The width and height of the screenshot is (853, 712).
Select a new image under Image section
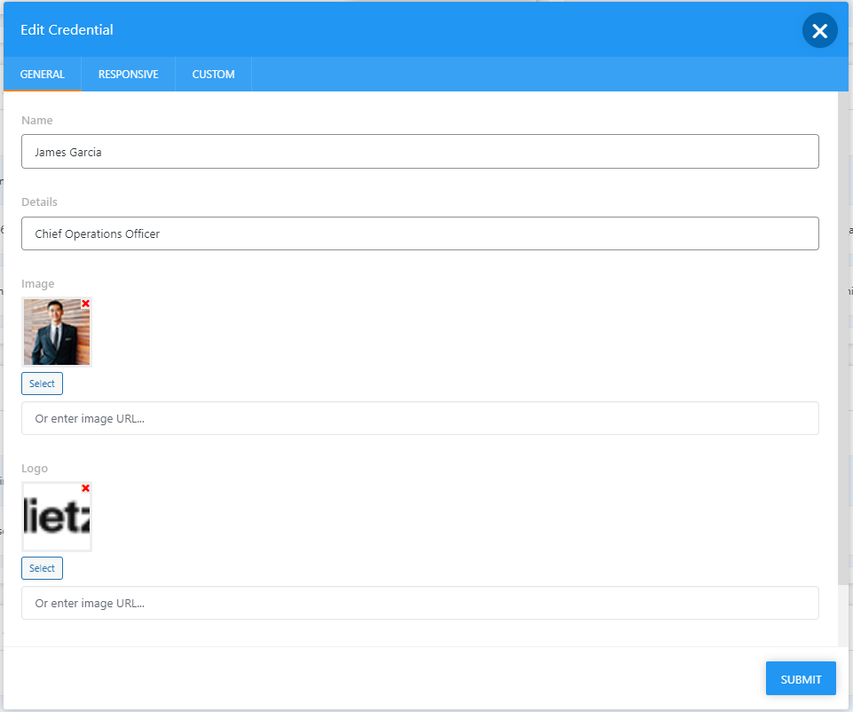(x=42, y=384)
